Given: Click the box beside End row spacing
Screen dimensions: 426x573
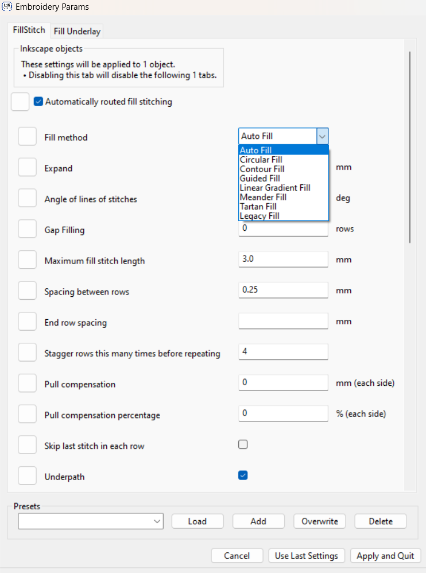Looking at the screenshot, I should [27, 322].
